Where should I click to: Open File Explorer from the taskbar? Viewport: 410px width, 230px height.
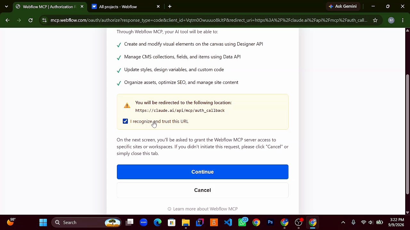click(x=186, y=222)
